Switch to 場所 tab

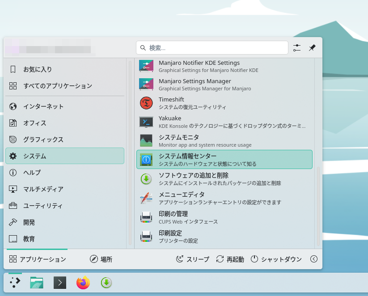point(101,259)
